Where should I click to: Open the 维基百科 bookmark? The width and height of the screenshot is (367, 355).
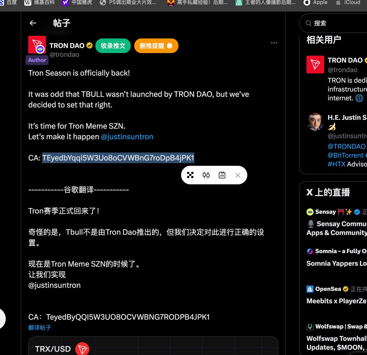[x=40, y=3]
